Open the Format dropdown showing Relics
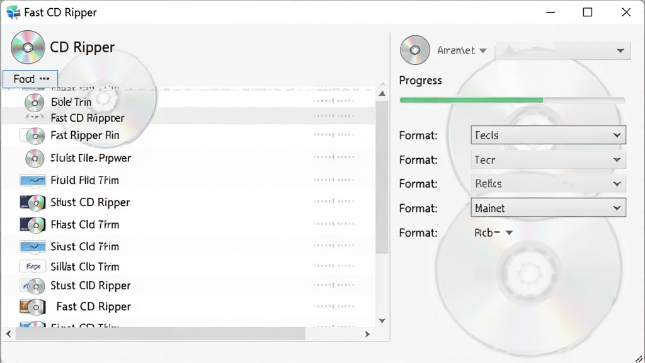645x363 pixels. pyautogui.click(x=549, y=183)
